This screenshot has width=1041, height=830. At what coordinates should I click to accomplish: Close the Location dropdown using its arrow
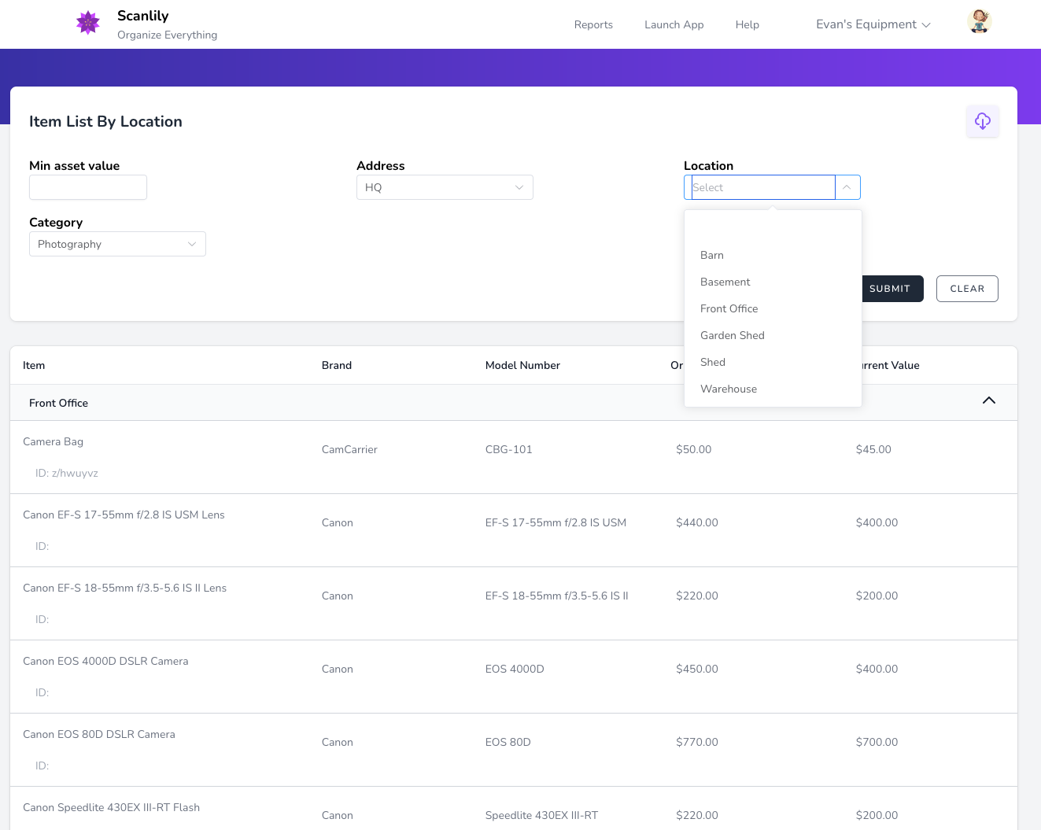coord(847,187)
